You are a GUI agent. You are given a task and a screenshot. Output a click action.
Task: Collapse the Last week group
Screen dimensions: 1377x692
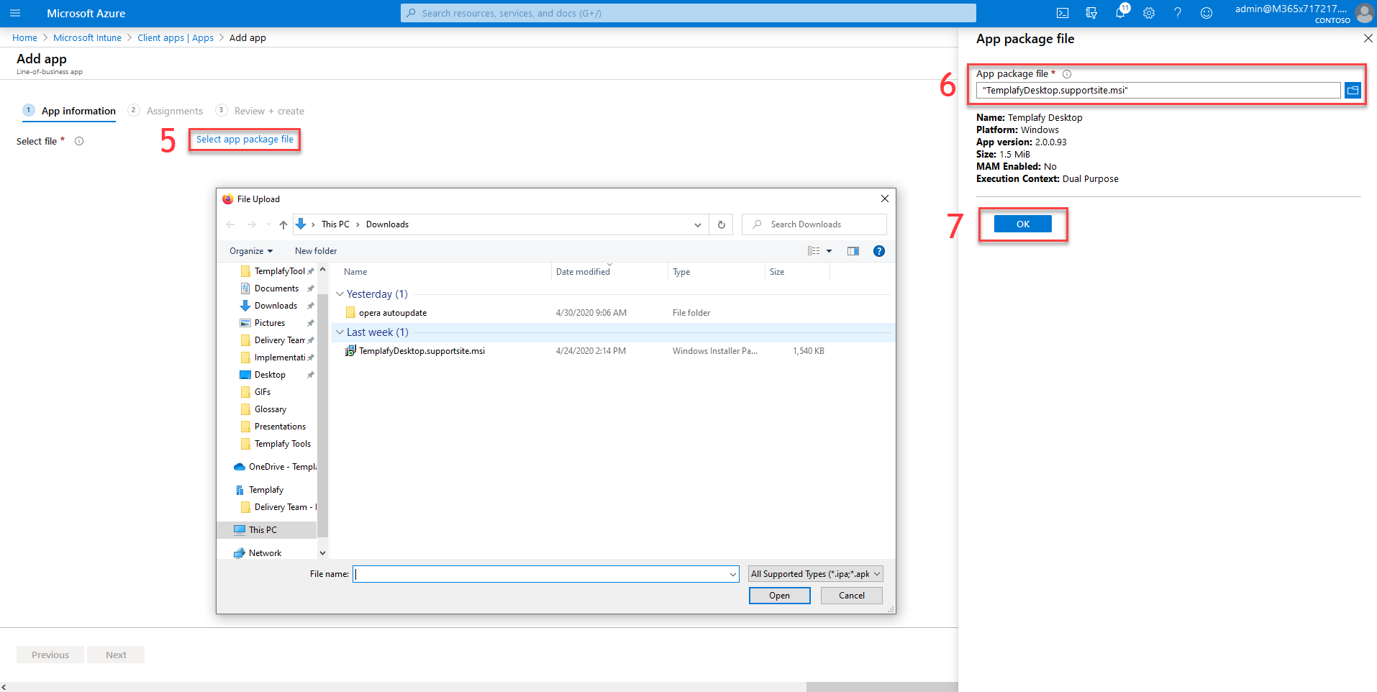[340, 332]
